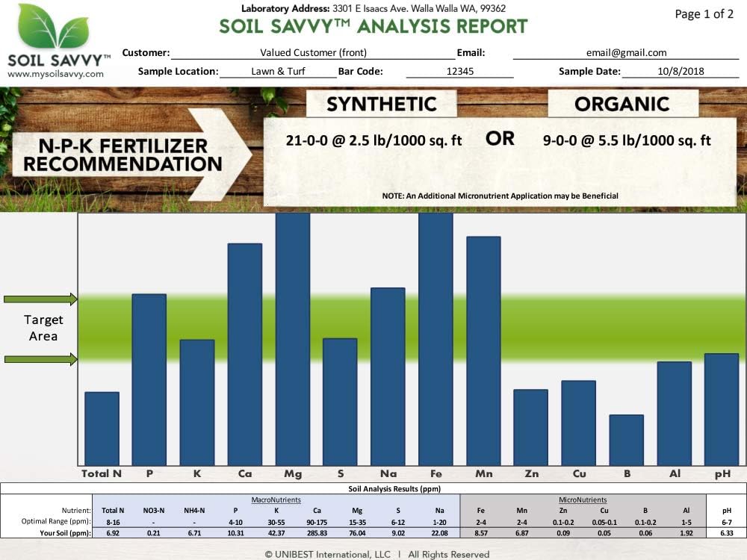The width and height of the screenshot is (747, 560).
Task: Click the Mg bar in the chart
Action: click(x=293, y=339)
